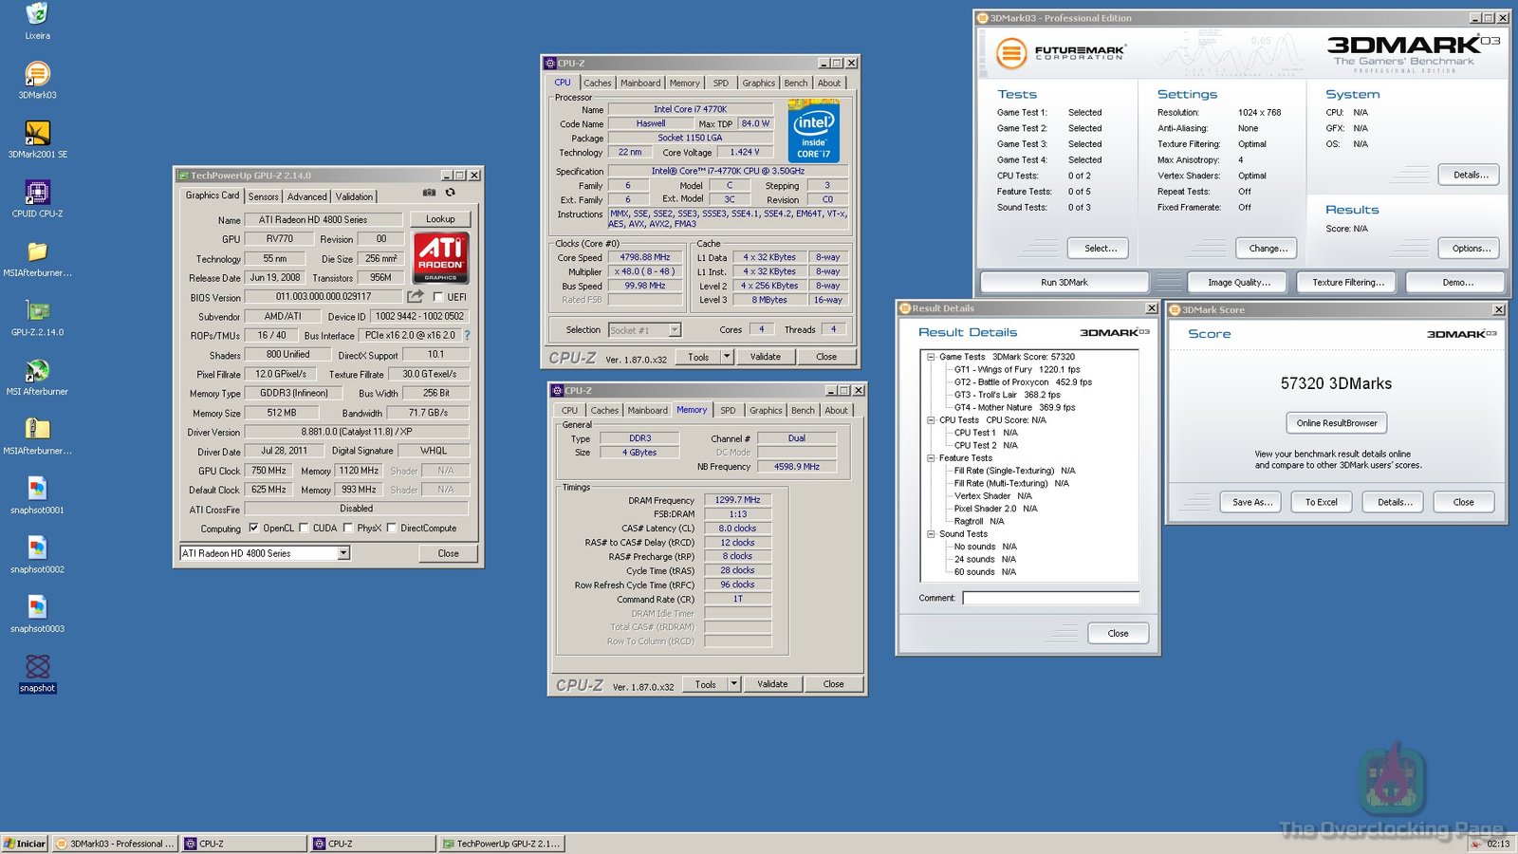
Task: Toggle the UEFI checkbox in GPU-Z
Action: click(436, 296)
